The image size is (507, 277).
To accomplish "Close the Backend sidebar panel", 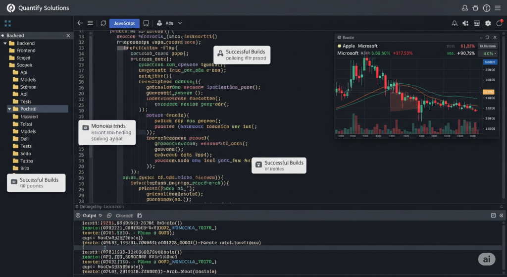I will (68, 36).
